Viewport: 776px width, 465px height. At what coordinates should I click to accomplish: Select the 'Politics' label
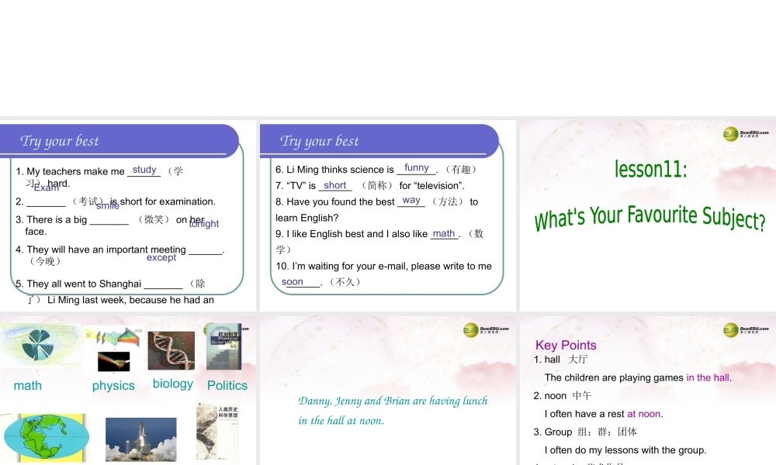point(227,385)
